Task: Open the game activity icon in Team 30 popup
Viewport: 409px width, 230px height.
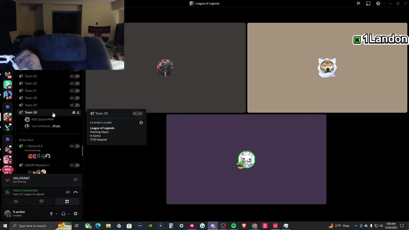Action: (141, 123)
